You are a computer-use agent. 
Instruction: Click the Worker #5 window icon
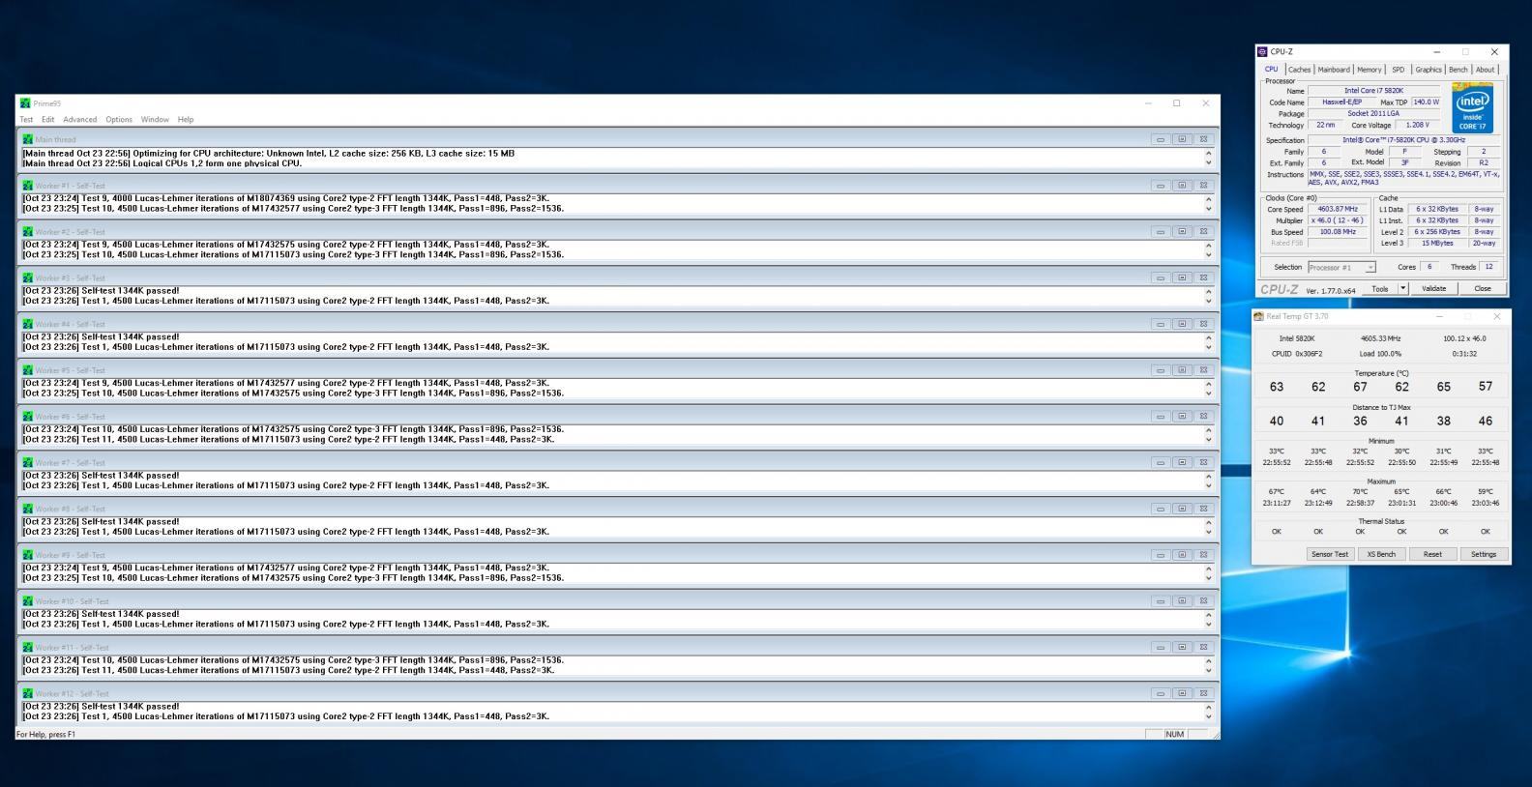[28, 370]
